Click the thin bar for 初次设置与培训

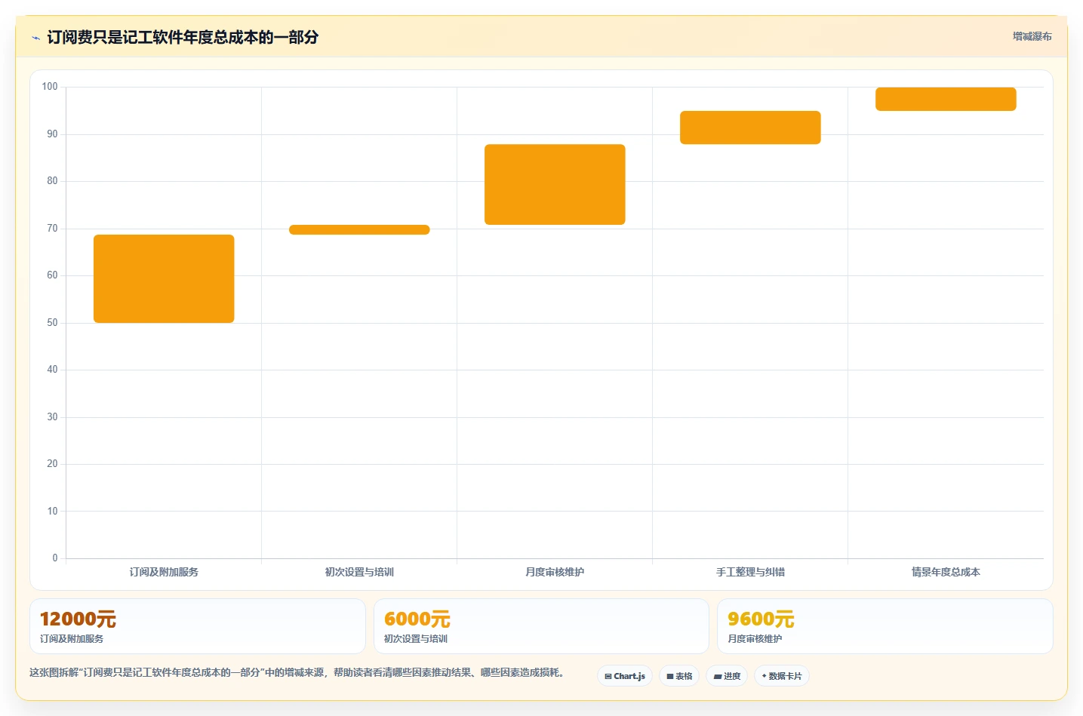click(359, 229)
